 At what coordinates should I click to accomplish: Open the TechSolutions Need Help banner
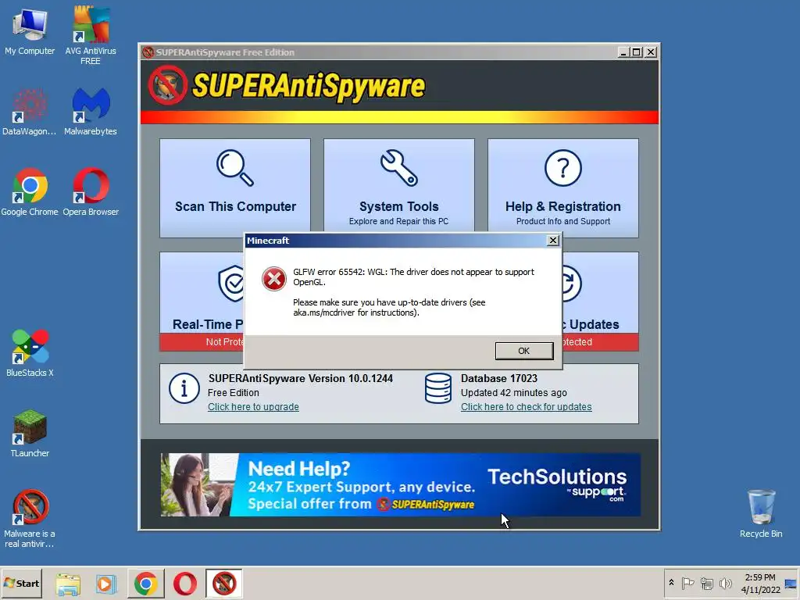pos(401,484)
